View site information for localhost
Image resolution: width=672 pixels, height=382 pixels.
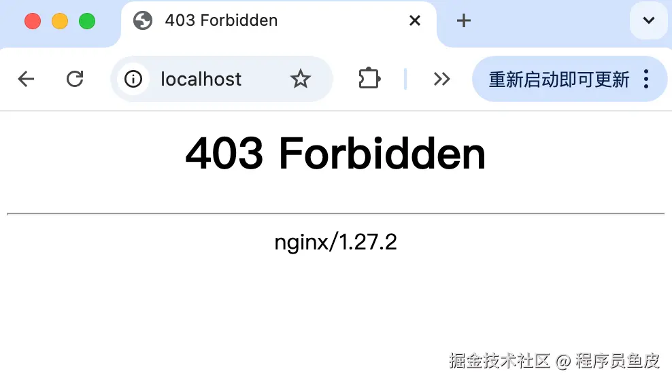(133, 79)
